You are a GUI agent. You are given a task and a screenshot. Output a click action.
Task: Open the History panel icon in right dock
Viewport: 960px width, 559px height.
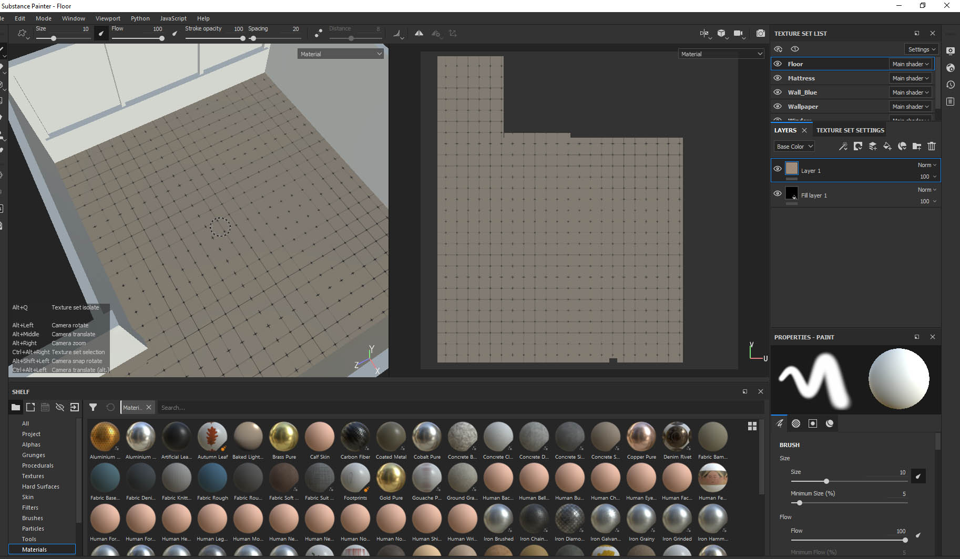[951, 85]
